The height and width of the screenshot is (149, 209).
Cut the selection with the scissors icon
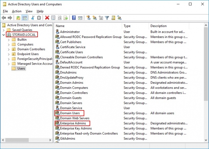tap(33, 18)
